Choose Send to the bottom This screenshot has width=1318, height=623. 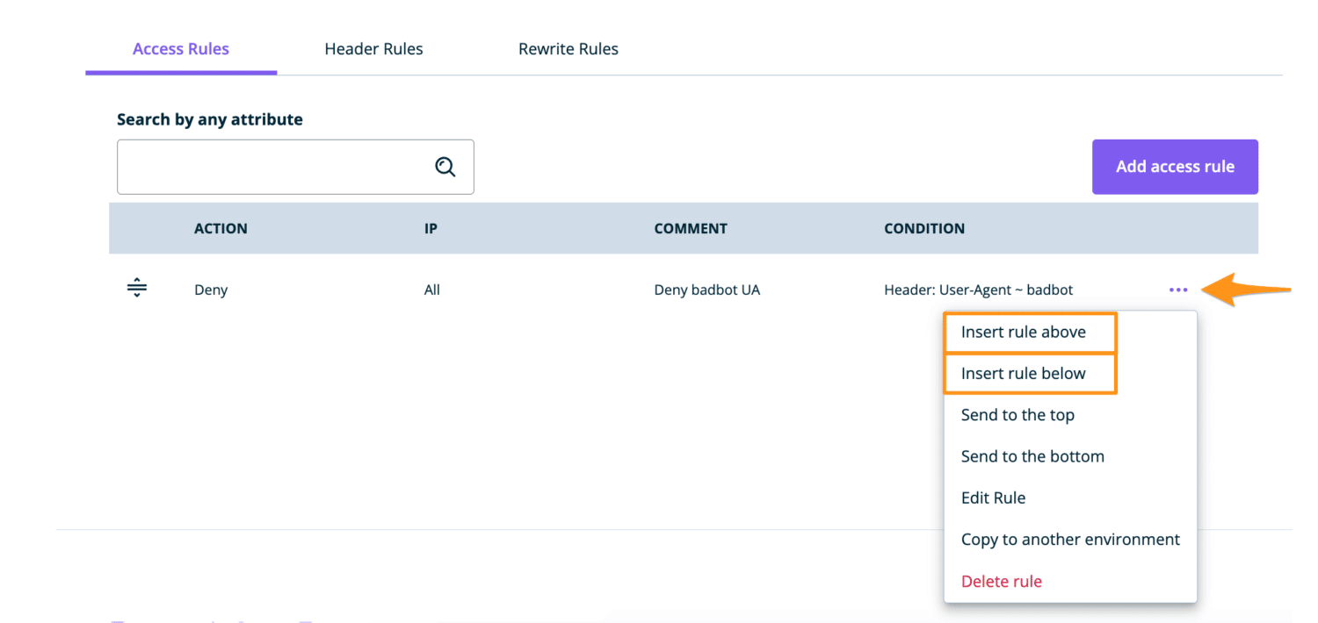pos(1032,455)
